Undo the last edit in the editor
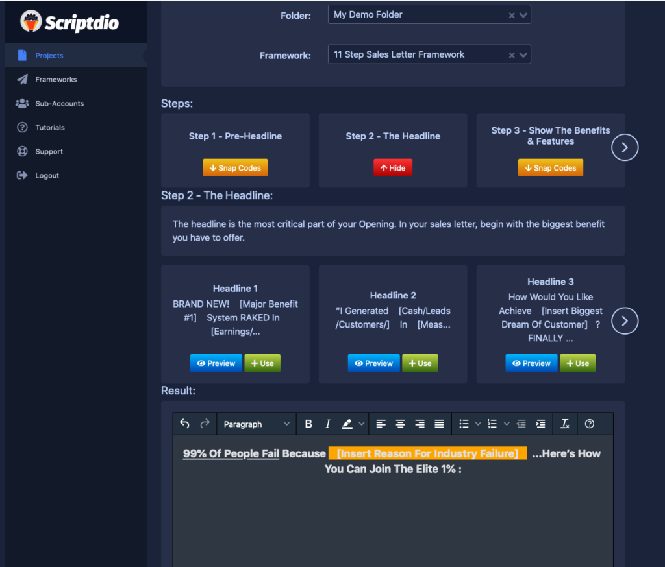The image size is (665, 567). click(184, 424)
